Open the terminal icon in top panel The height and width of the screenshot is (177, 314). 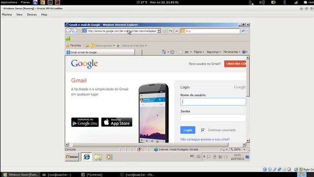[50, 2]
